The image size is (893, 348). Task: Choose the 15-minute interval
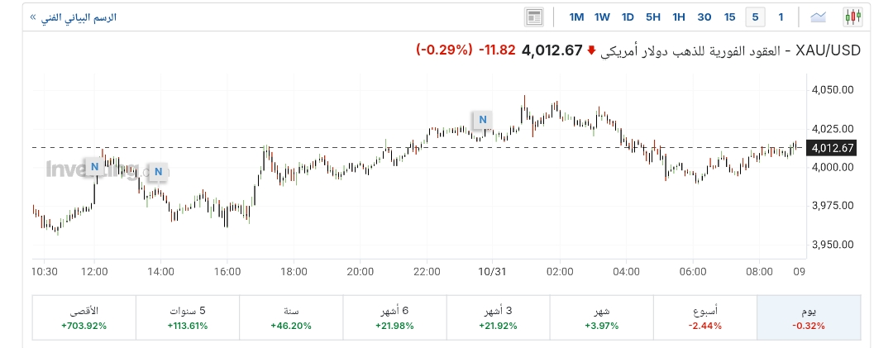(729, 17)
